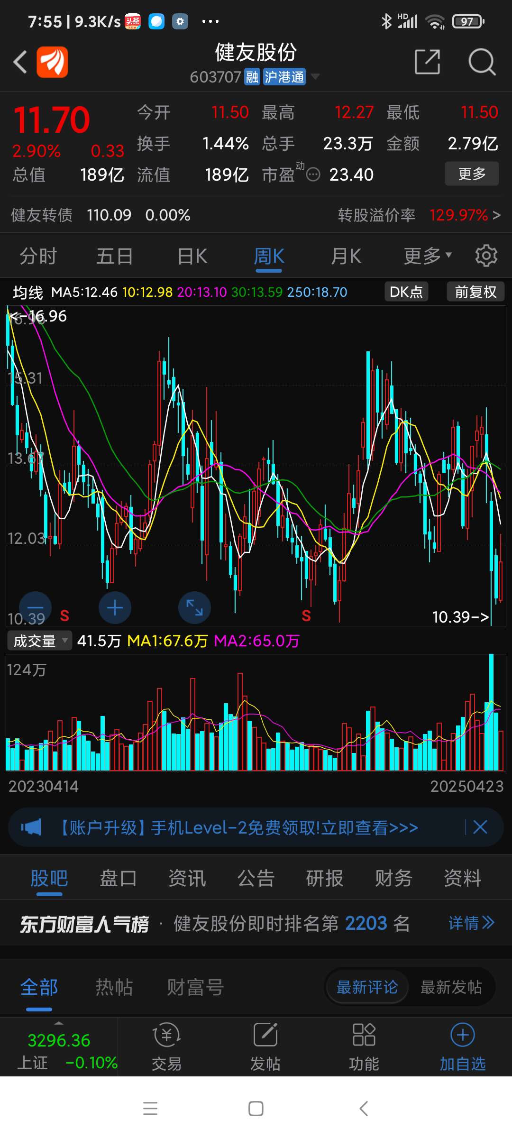Select 最新评论 sorting
The height and width of the screenshot is (1138, 512).
[367, 987]
